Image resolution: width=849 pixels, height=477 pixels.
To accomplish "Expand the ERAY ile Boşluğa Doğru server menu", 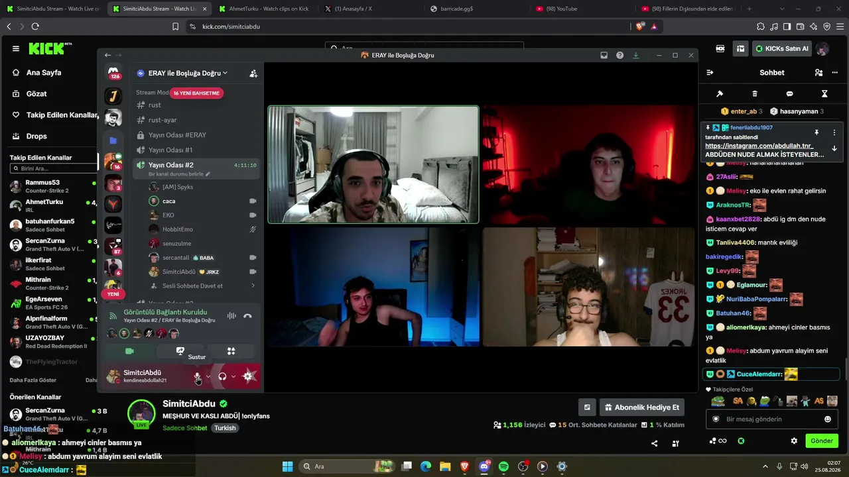I will [188, 73].
